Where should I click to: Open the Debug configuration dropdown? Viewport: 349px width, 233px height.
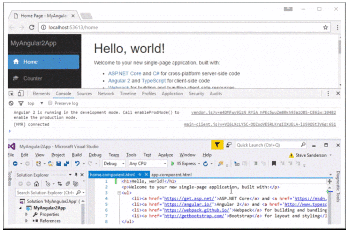pyautogui.click(x=114, y=164)
